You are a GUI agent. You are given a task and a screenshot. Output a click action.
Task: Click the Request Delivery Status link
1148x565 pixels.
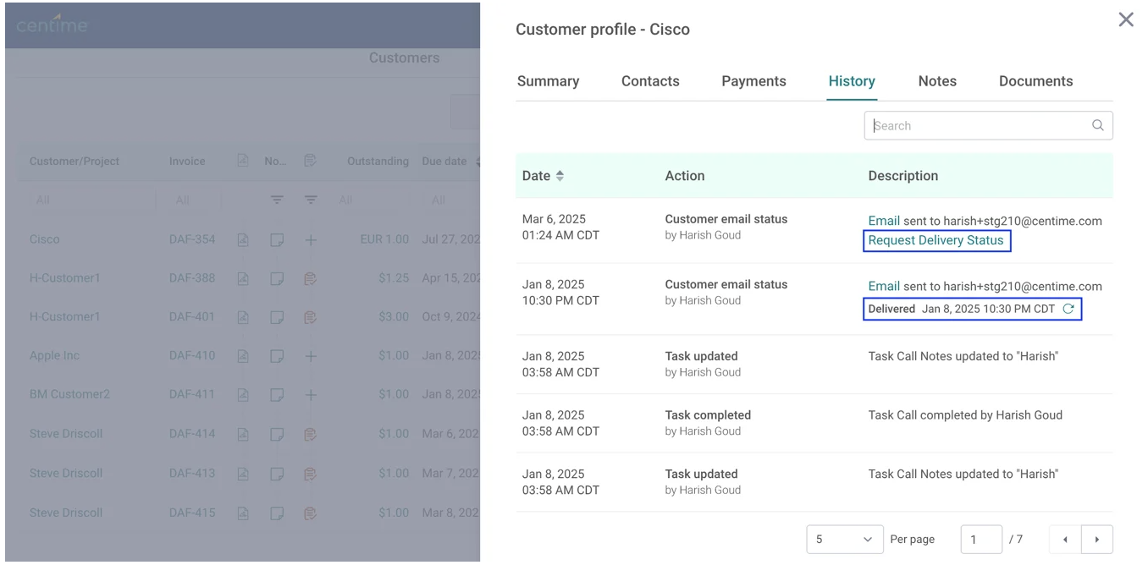936,240
